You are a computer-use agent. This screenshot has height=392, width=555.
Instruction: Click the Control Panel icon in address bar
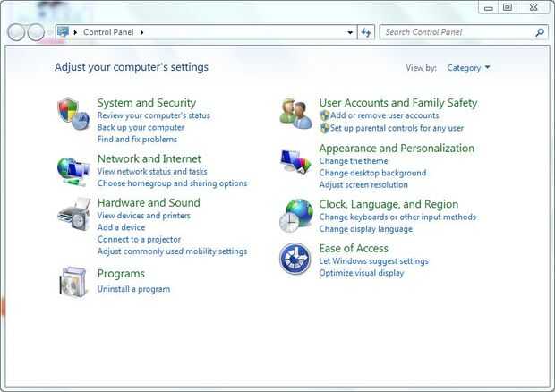tap(63, 32)
